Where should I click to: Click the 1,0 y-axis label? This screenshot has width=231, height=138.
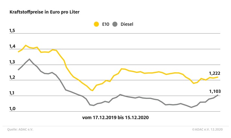tap(12, 108)
